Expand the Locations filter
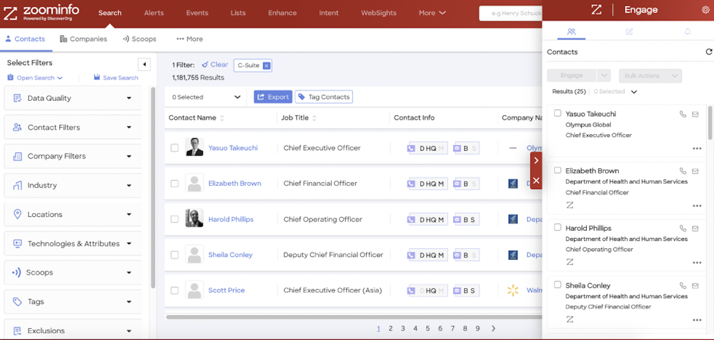The width and height of the screenshot is (714, 340). (73, 214)
